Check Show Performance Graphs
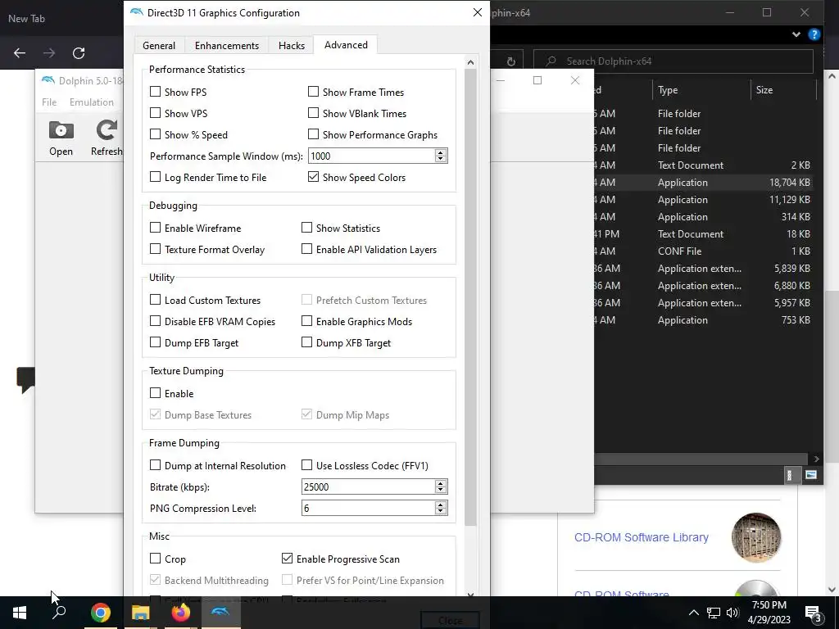 pos(314,134)
